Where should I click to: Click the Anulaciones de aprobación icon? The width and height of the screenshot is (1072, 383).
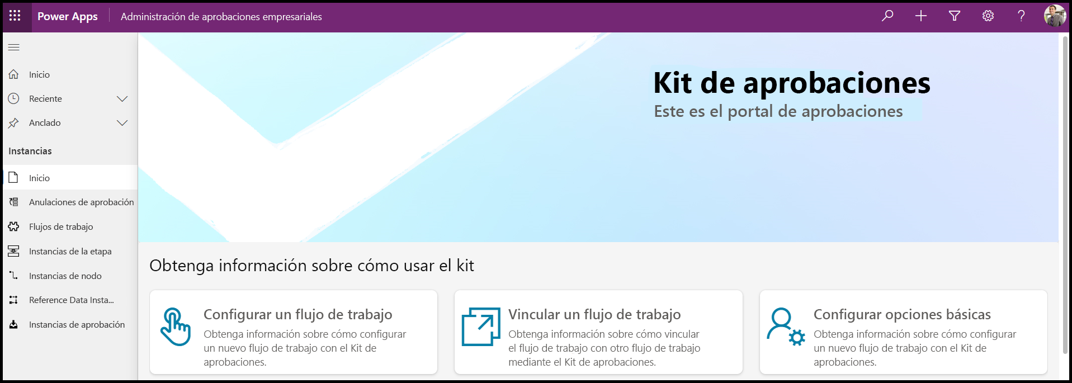(x=13, y=202)
